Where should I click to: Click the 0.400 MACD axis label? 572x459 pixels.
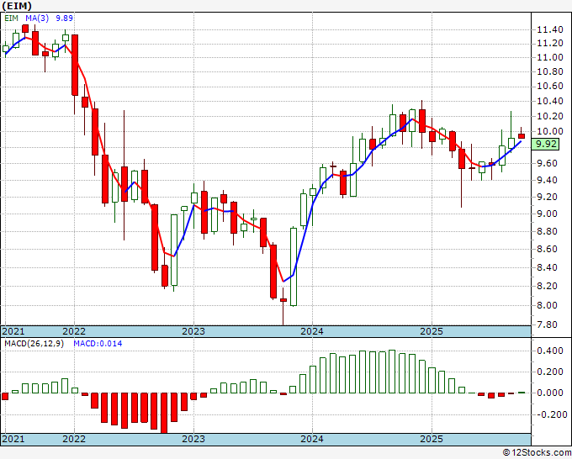(550, 351)
